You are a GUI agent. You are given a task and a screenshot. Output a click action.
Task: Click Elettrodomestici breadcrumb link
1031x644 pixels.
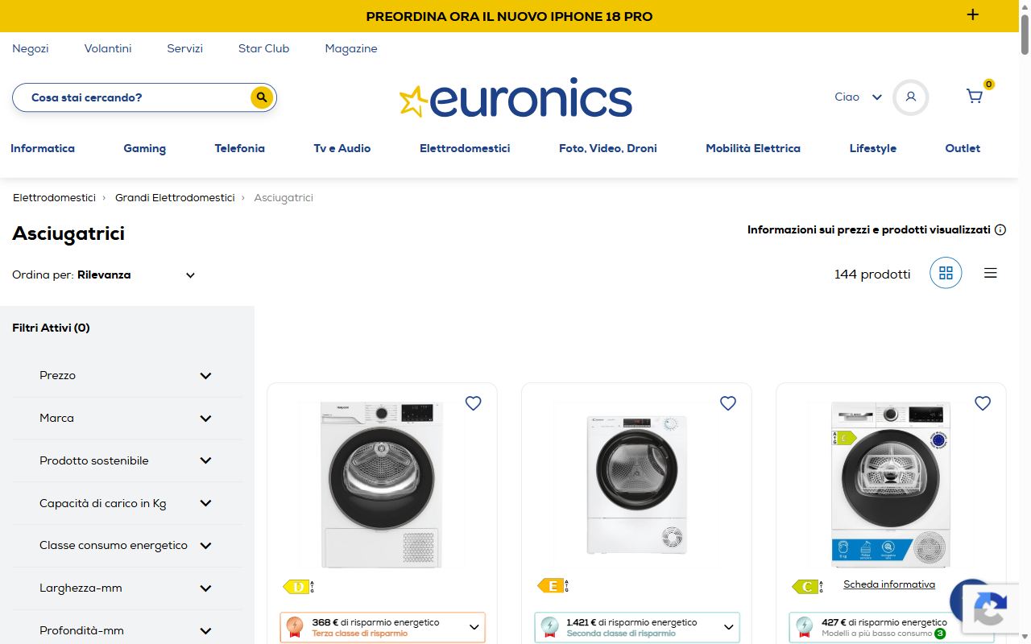(54, 197)
